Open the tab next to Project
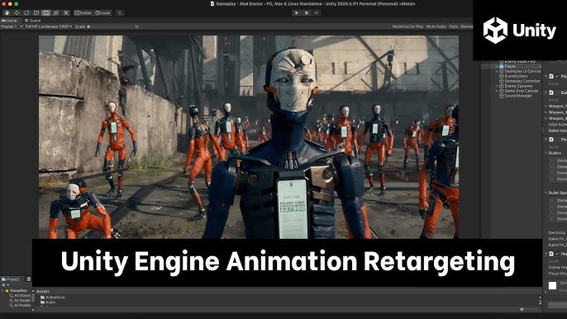Viewport: 567px width, 319px height. click(x=29, y=279)
